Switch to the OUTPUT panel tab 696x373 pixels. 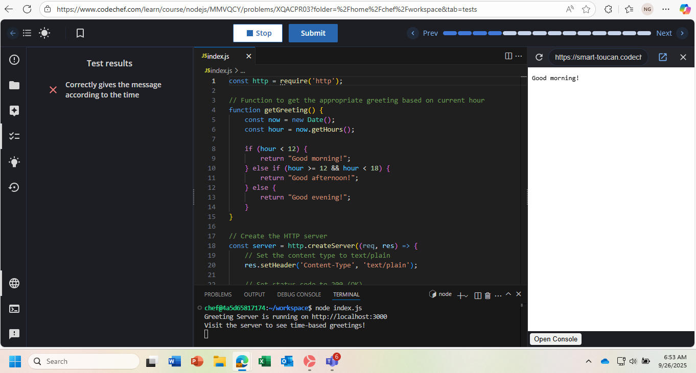click(x=254, y=294)
